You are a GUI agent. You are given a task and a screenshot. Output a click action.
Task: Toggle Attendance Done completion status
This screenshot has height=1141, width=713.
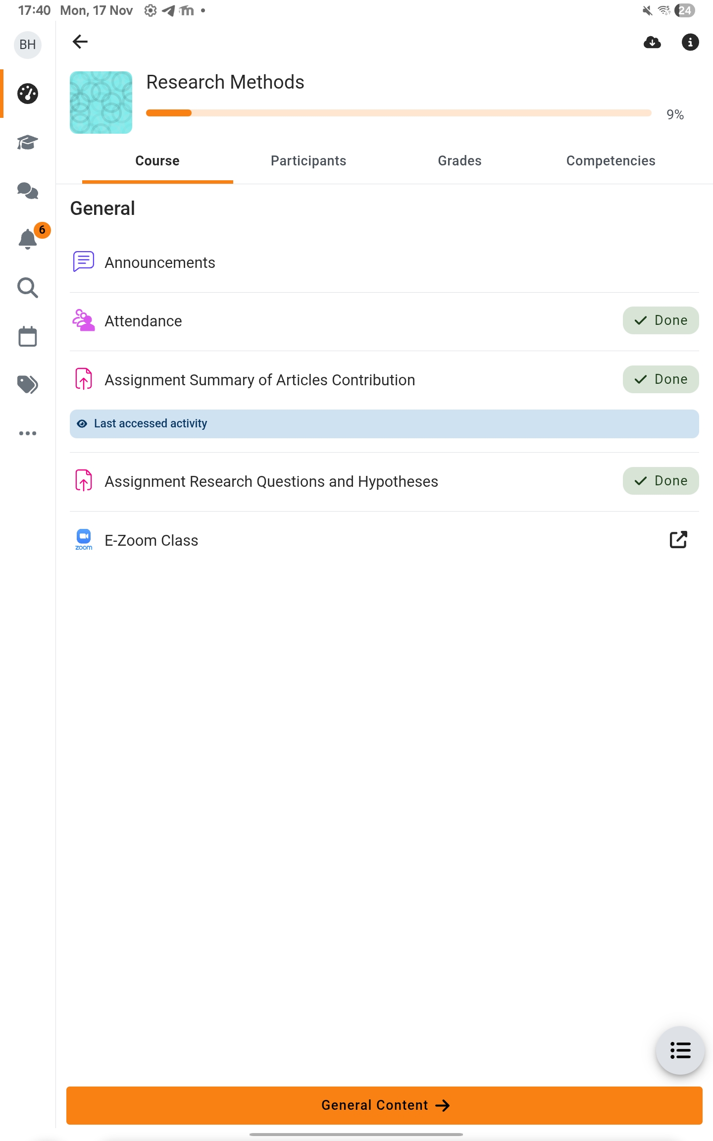pyautogui.click(x=661, y=320)
